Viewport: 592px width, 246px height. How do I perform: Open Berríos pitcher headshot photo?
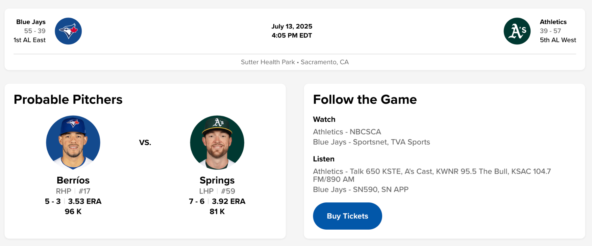pos(73,142)
